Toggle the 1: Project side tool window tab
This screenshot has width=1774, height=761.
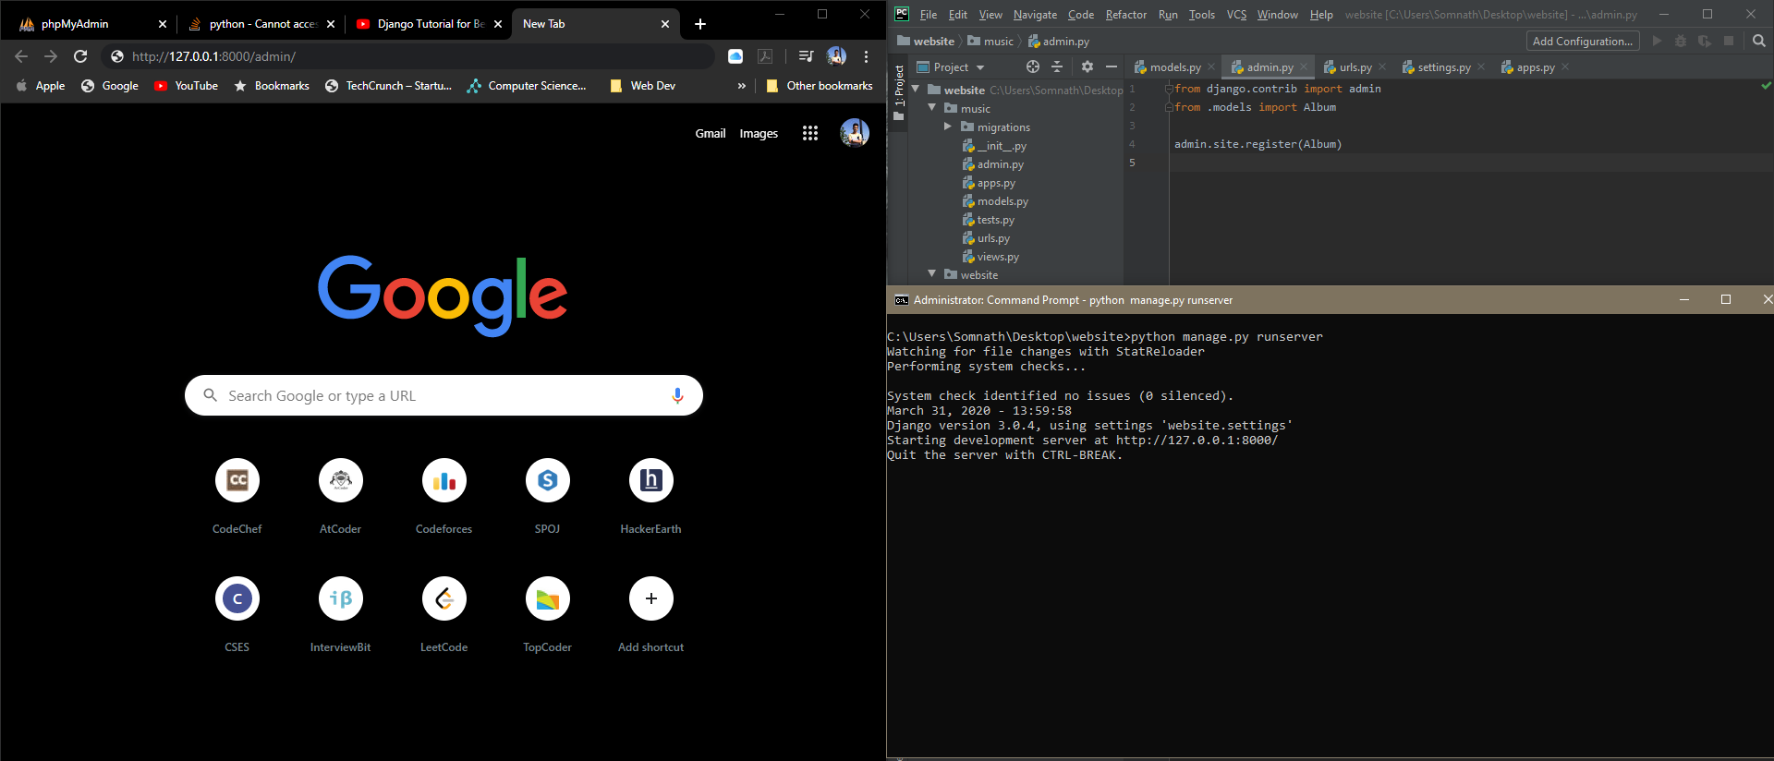pos(899,91)
